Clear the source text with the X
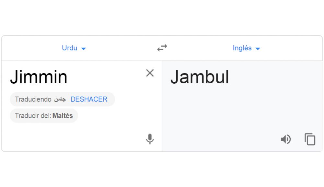Image resolution: width=324 pixels, height=187 pixels. tap(150, 73)
